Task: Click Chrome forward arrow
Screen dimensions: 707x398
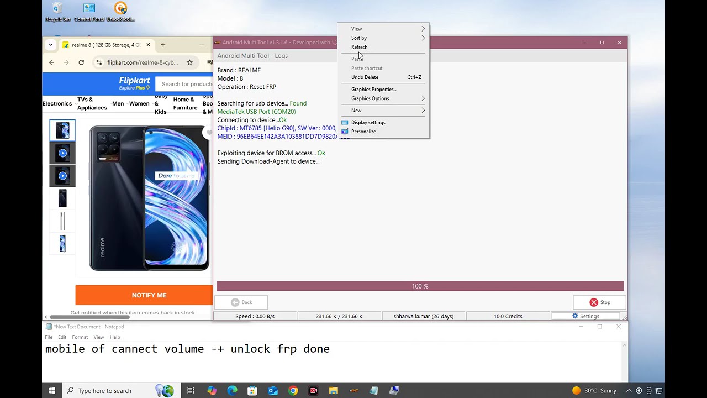Action: click(x=66, y=62)
